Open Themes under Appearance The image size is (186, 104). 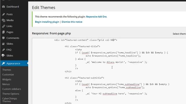pyautogui.click(x=7, y=70)
